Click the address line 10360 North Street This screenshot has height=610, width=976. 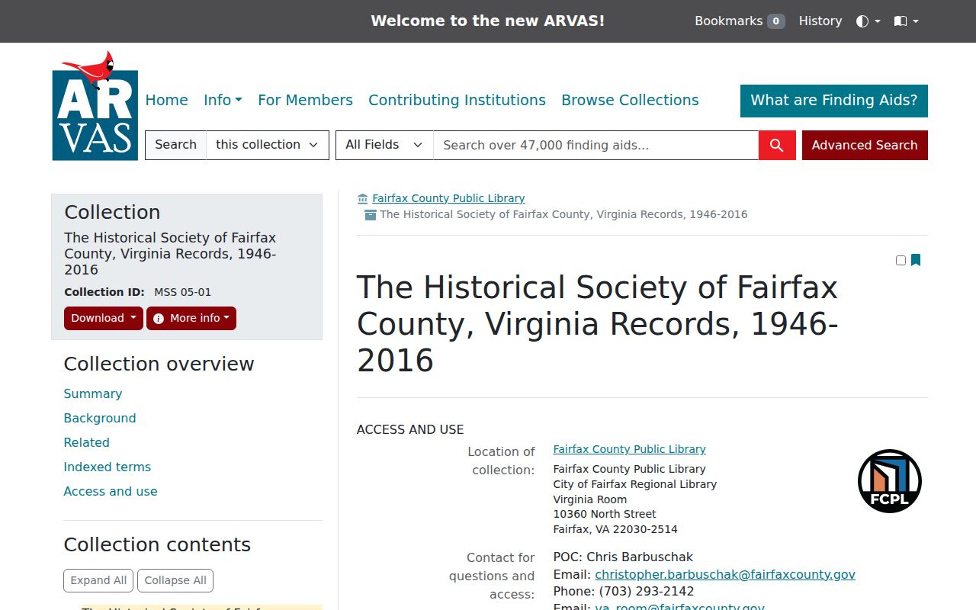coord(605,514)
